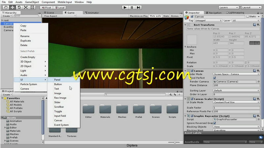Image resolution: width=264 pixels, height=148 pixels.
Task: Open the Tag dropdown showing Untagged
Action: [x=208, y=20]
